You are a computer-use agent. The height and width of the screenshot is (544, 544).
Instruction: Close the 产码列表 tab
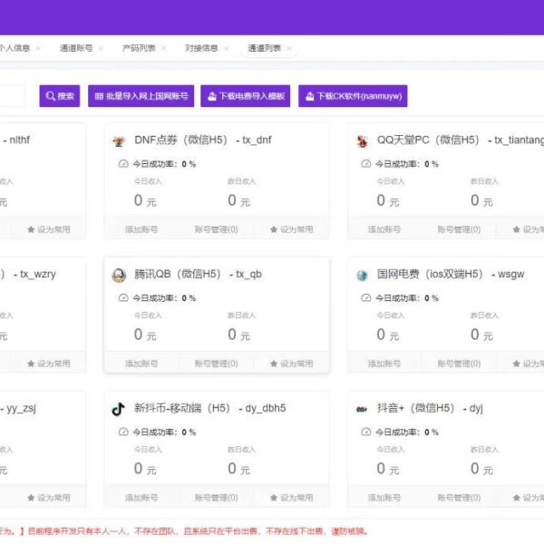[164, 48]
